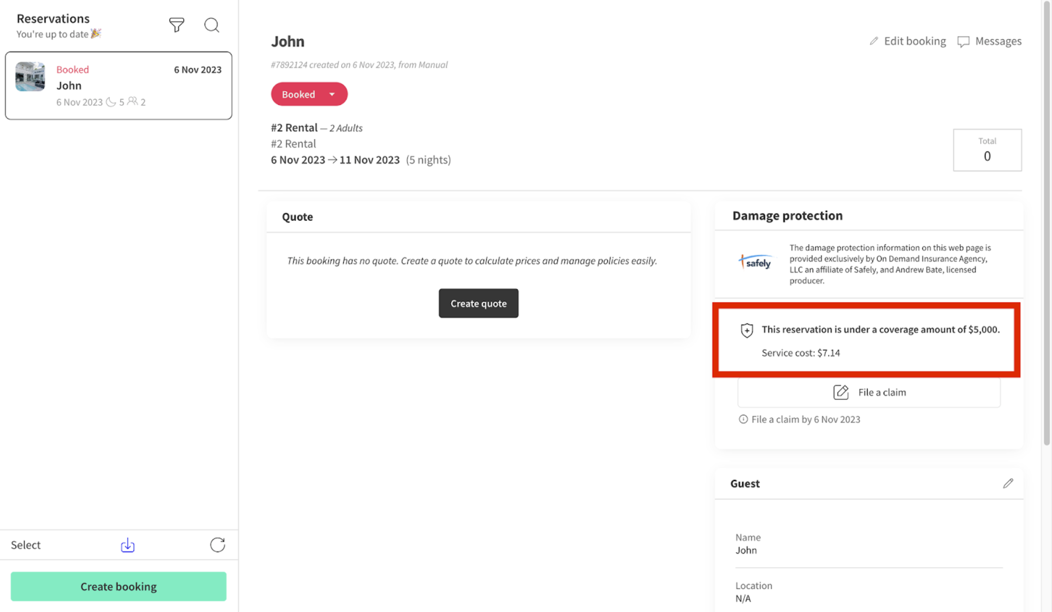Open the reservations filter funnel icon
The width and height of the screenshot is (1052, 612).
point(176,25)
